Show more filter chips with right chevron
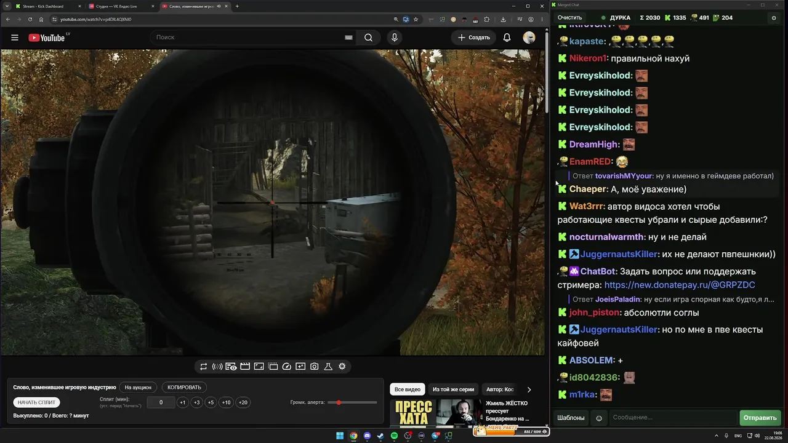The height and width of the screenshot is (443, 788). (x=529, y=389)
